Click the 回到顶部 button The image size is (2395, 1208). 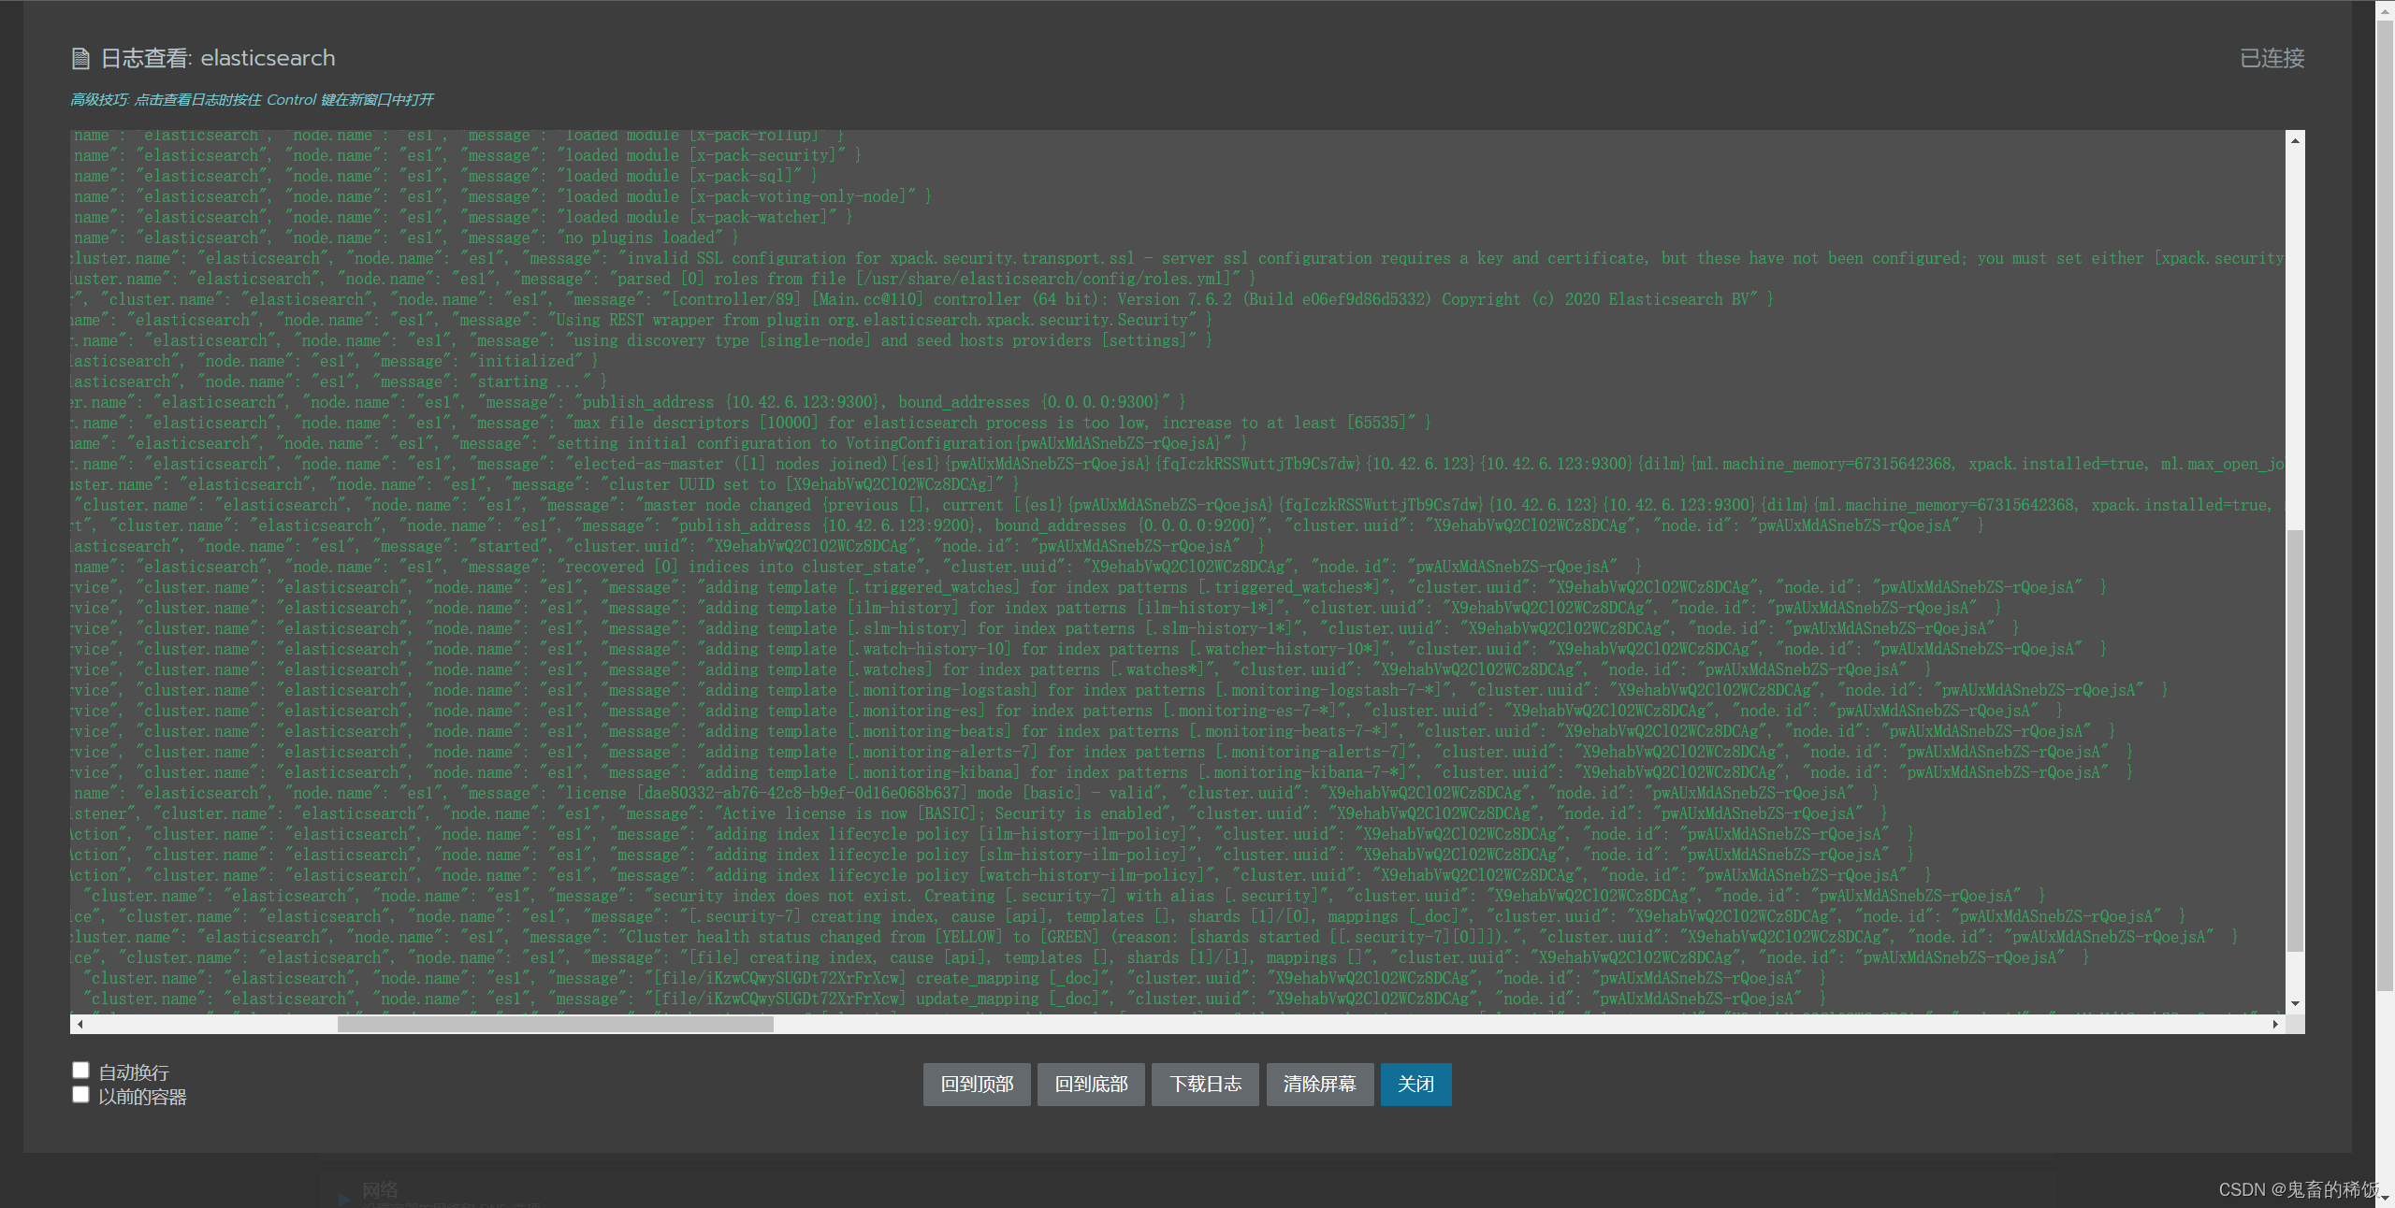coord(977,1085)
